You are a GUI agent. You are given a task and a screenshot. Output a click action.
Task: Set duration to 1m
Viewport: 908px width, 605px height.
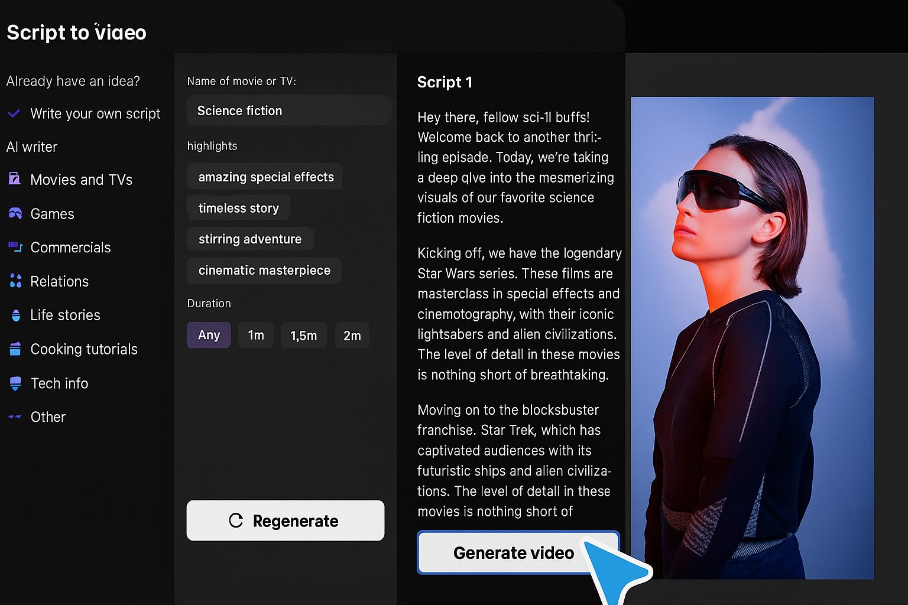255,335
